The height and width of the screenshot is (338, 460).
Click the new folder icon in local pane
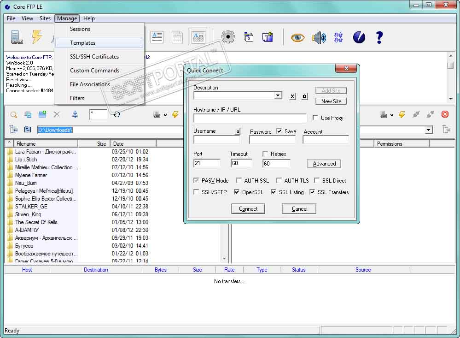[x=42, y=114]
